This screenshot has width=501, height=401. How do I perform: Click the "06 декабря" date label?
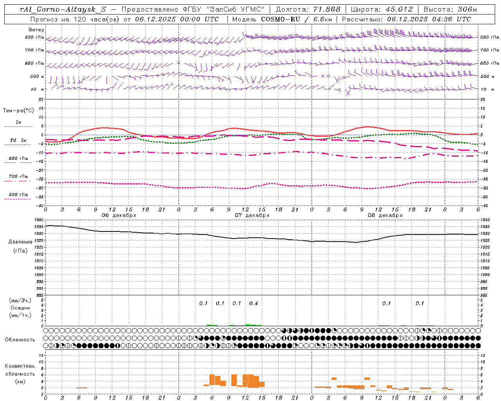119,215
